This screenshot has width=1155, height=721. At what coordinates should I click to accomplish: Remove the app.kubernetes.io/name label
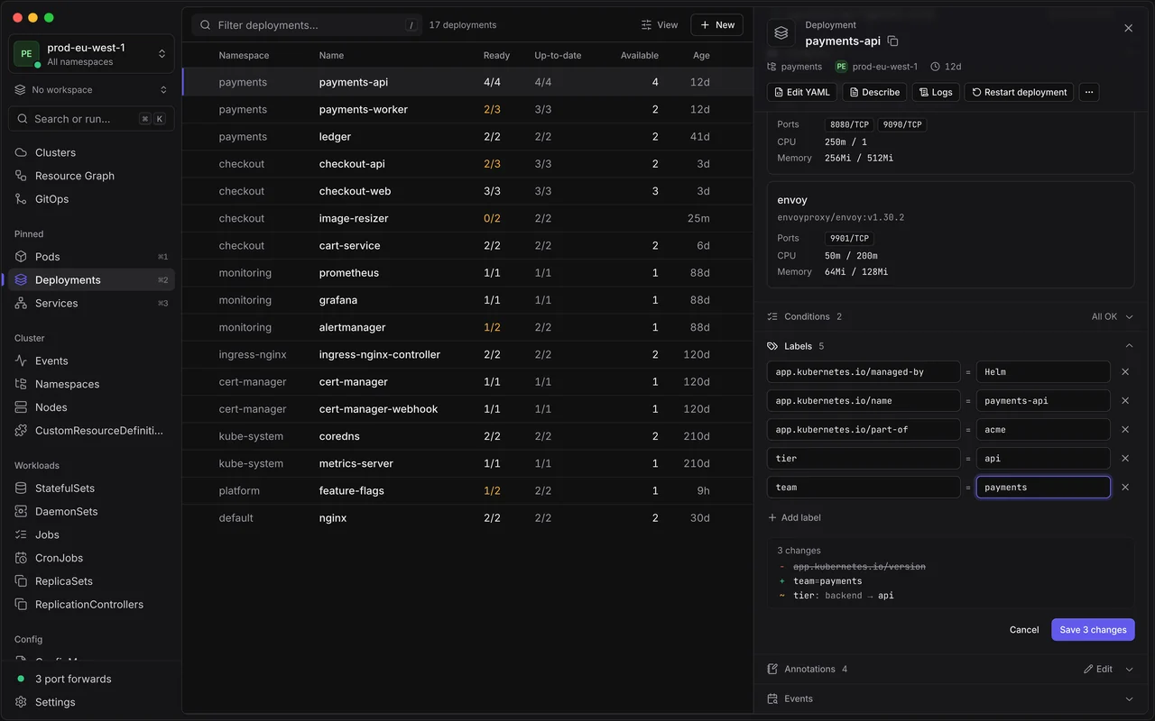click(x=1125, y=400)
